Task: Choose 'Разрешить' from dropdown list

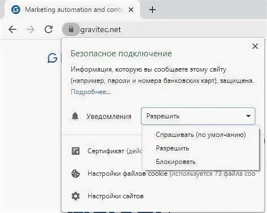Action: pos(172,148)
